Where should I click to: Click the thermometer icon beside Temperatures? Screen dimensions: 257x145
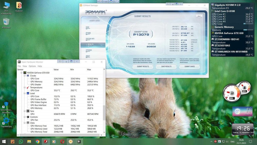click(28, 87)
